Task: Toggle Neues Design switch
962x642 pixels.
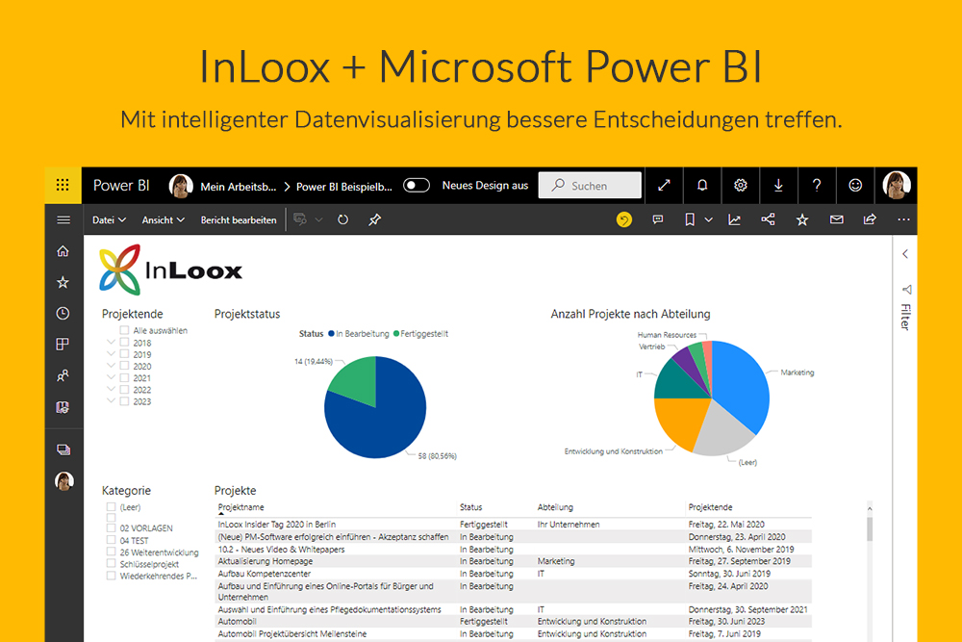Action: tap(416, 185)
